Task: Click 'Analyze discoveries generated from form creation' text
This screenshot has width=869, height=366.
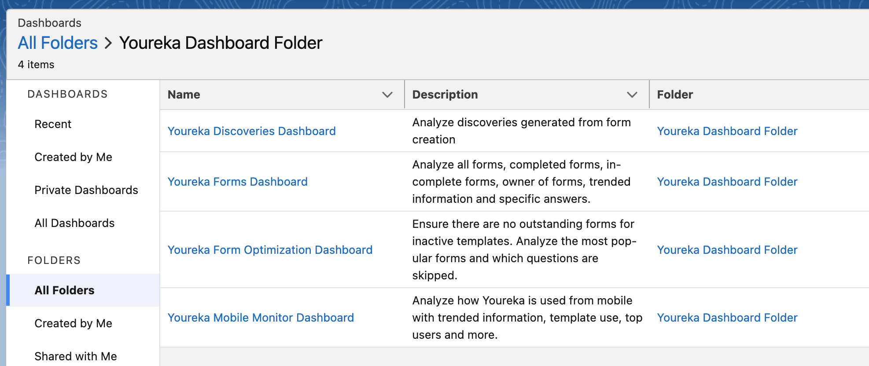Action: [x=522, y=131]
